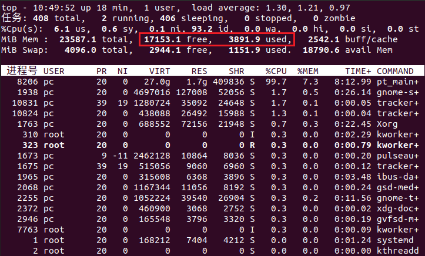The width and height of the screenshot is (425, 256).
Task: Click the '93.2 id' CPU idle value
Action: (x=210, y=29)
